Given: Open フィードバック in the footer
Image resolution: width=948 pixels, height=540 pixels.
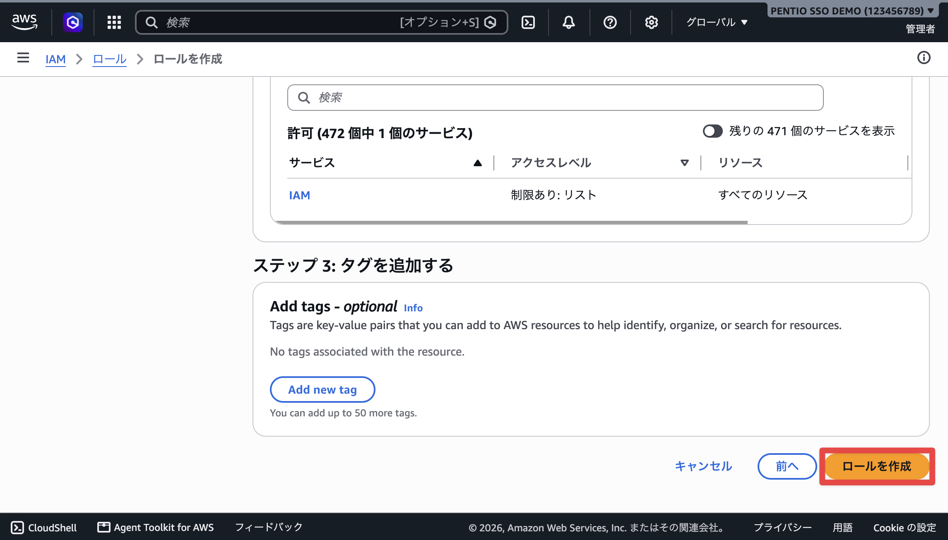Looking at the screenshot, I should (269, 528).
